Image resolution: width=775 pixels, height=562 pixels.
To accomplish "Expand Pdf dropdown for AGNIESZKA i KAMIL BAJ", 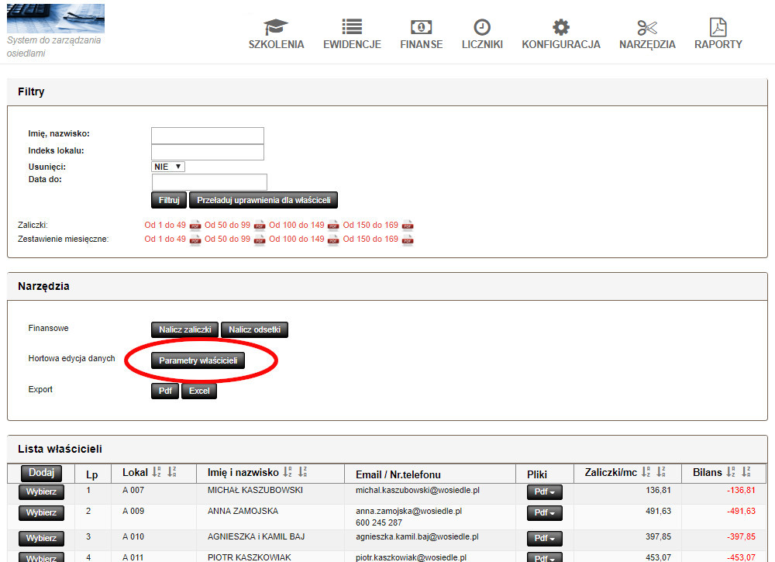I will point(545,538).
